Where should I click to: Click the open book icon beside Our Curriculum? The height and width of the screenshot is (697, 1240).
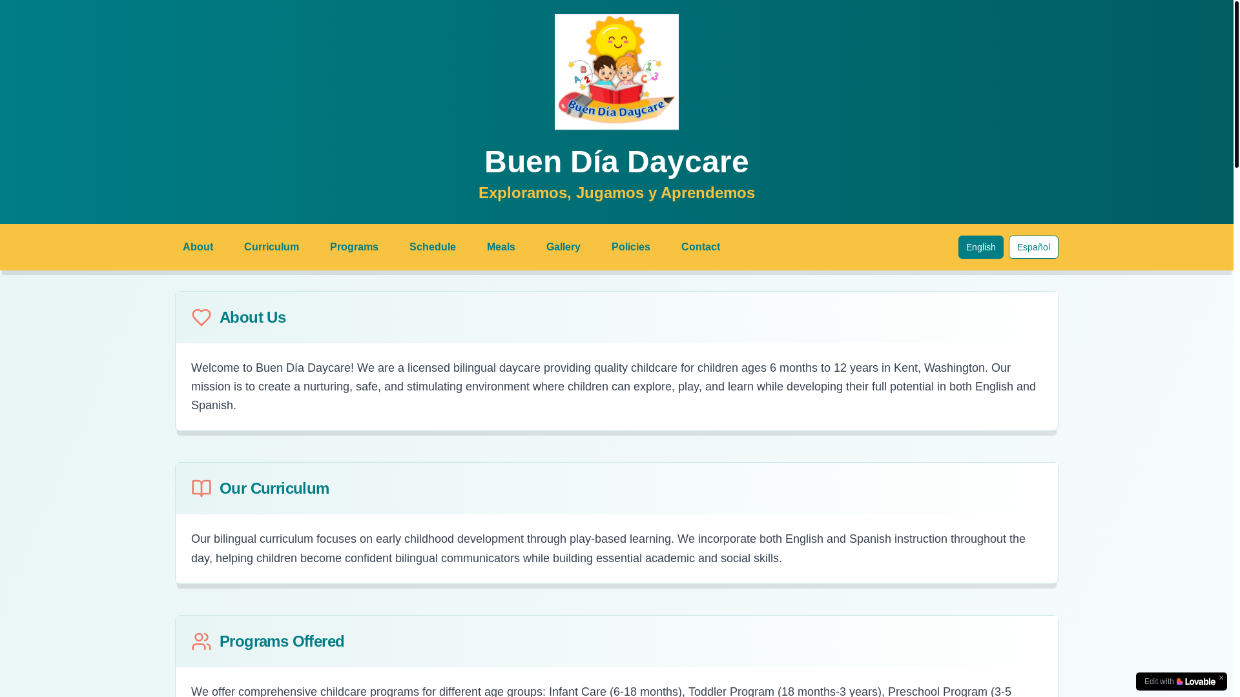[201, 489]
